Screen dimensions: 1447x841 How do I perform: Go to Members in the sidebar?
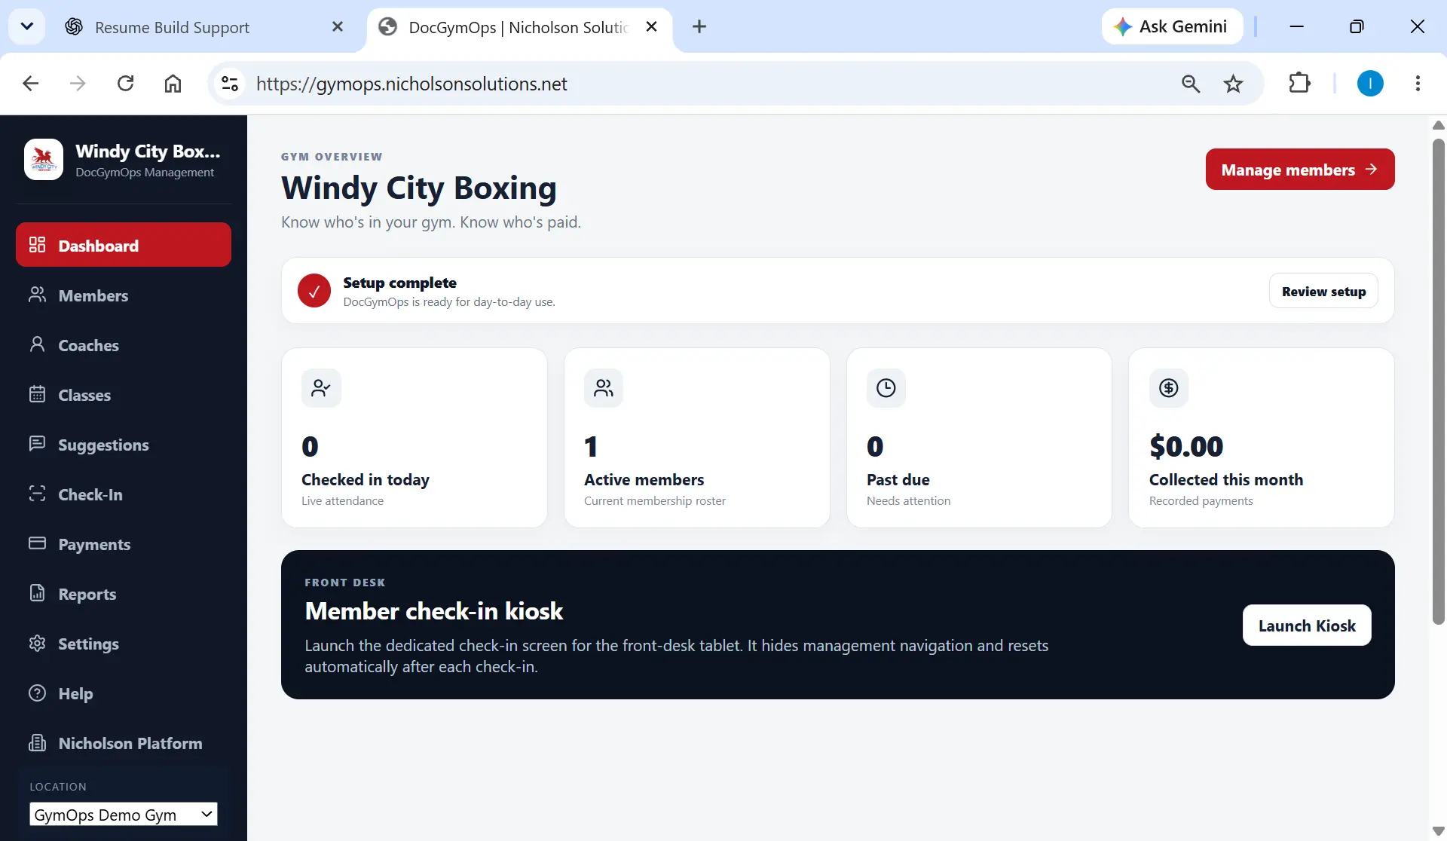124,295
